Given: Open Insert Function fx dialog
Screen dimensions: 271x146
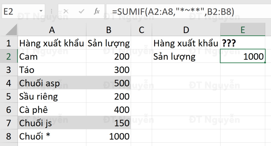Looking at the screenshot, I should point(97,11).
